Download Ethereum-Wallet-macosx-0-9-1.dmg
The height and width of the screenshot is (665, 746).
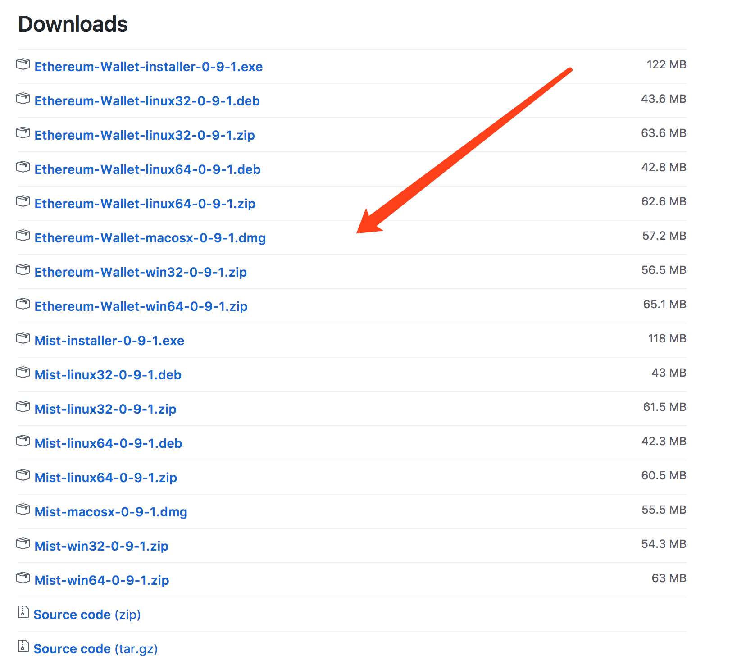[x=150, y=238]
